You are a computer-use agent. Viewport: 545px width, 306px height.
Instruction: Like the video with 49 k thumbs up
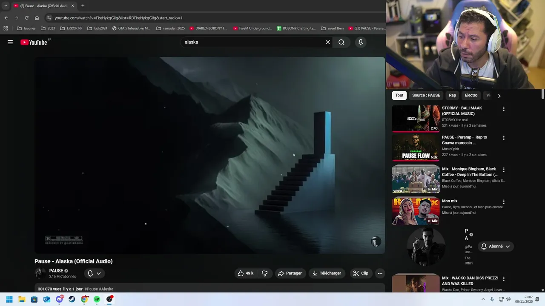coord(246,273)
